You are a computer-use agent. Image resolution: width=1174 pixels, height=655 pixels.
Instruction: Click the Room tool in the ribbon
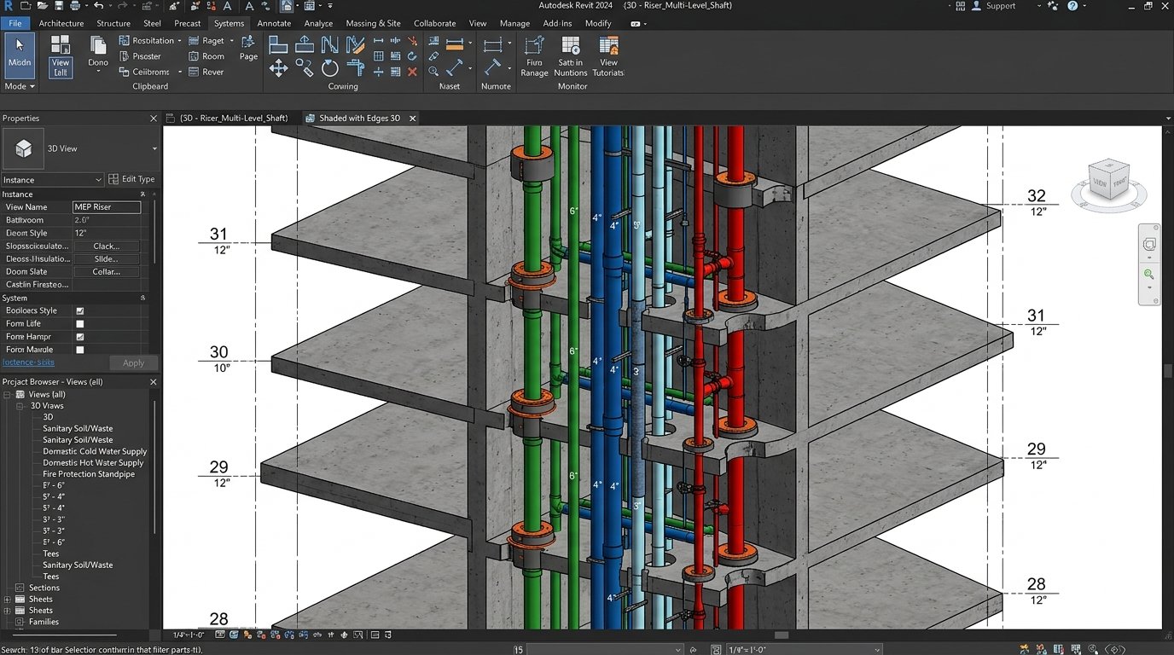[x=206, y=56]
